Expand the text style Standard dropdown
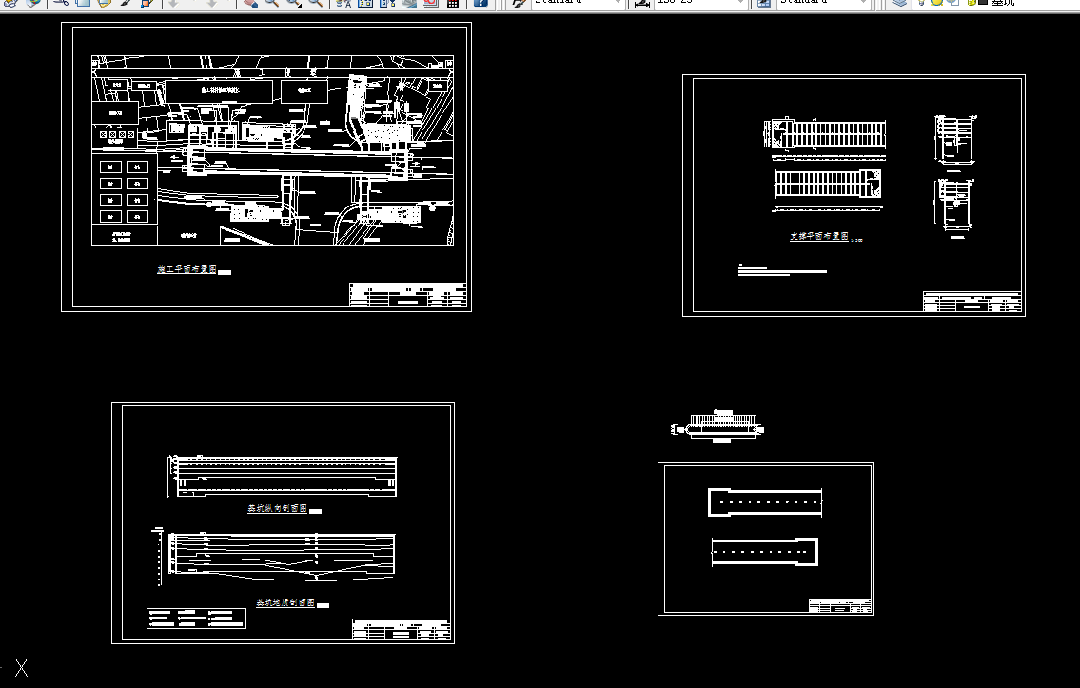The height and width of the screenshot is (688, 1080). tap(618, 3)
